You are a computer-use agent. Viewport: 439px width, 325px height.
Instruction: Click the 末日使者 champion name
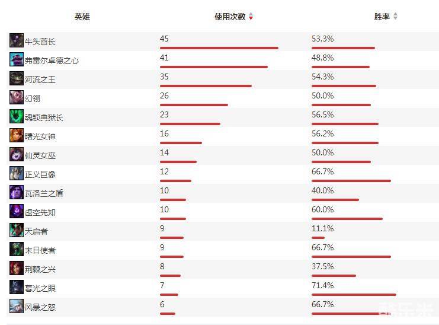point(40,250)
